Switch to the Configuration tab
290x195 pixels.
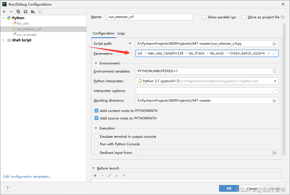tap(104, 33)
